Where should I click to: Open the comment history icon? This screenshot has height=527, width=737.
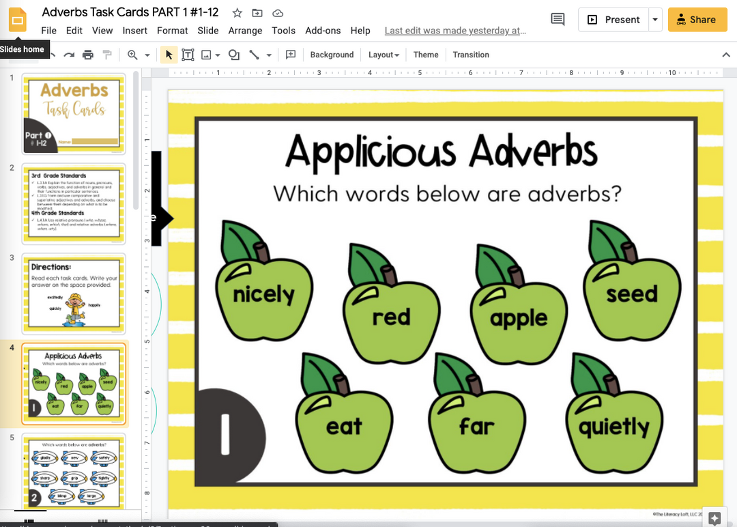[x=558, y=20]
